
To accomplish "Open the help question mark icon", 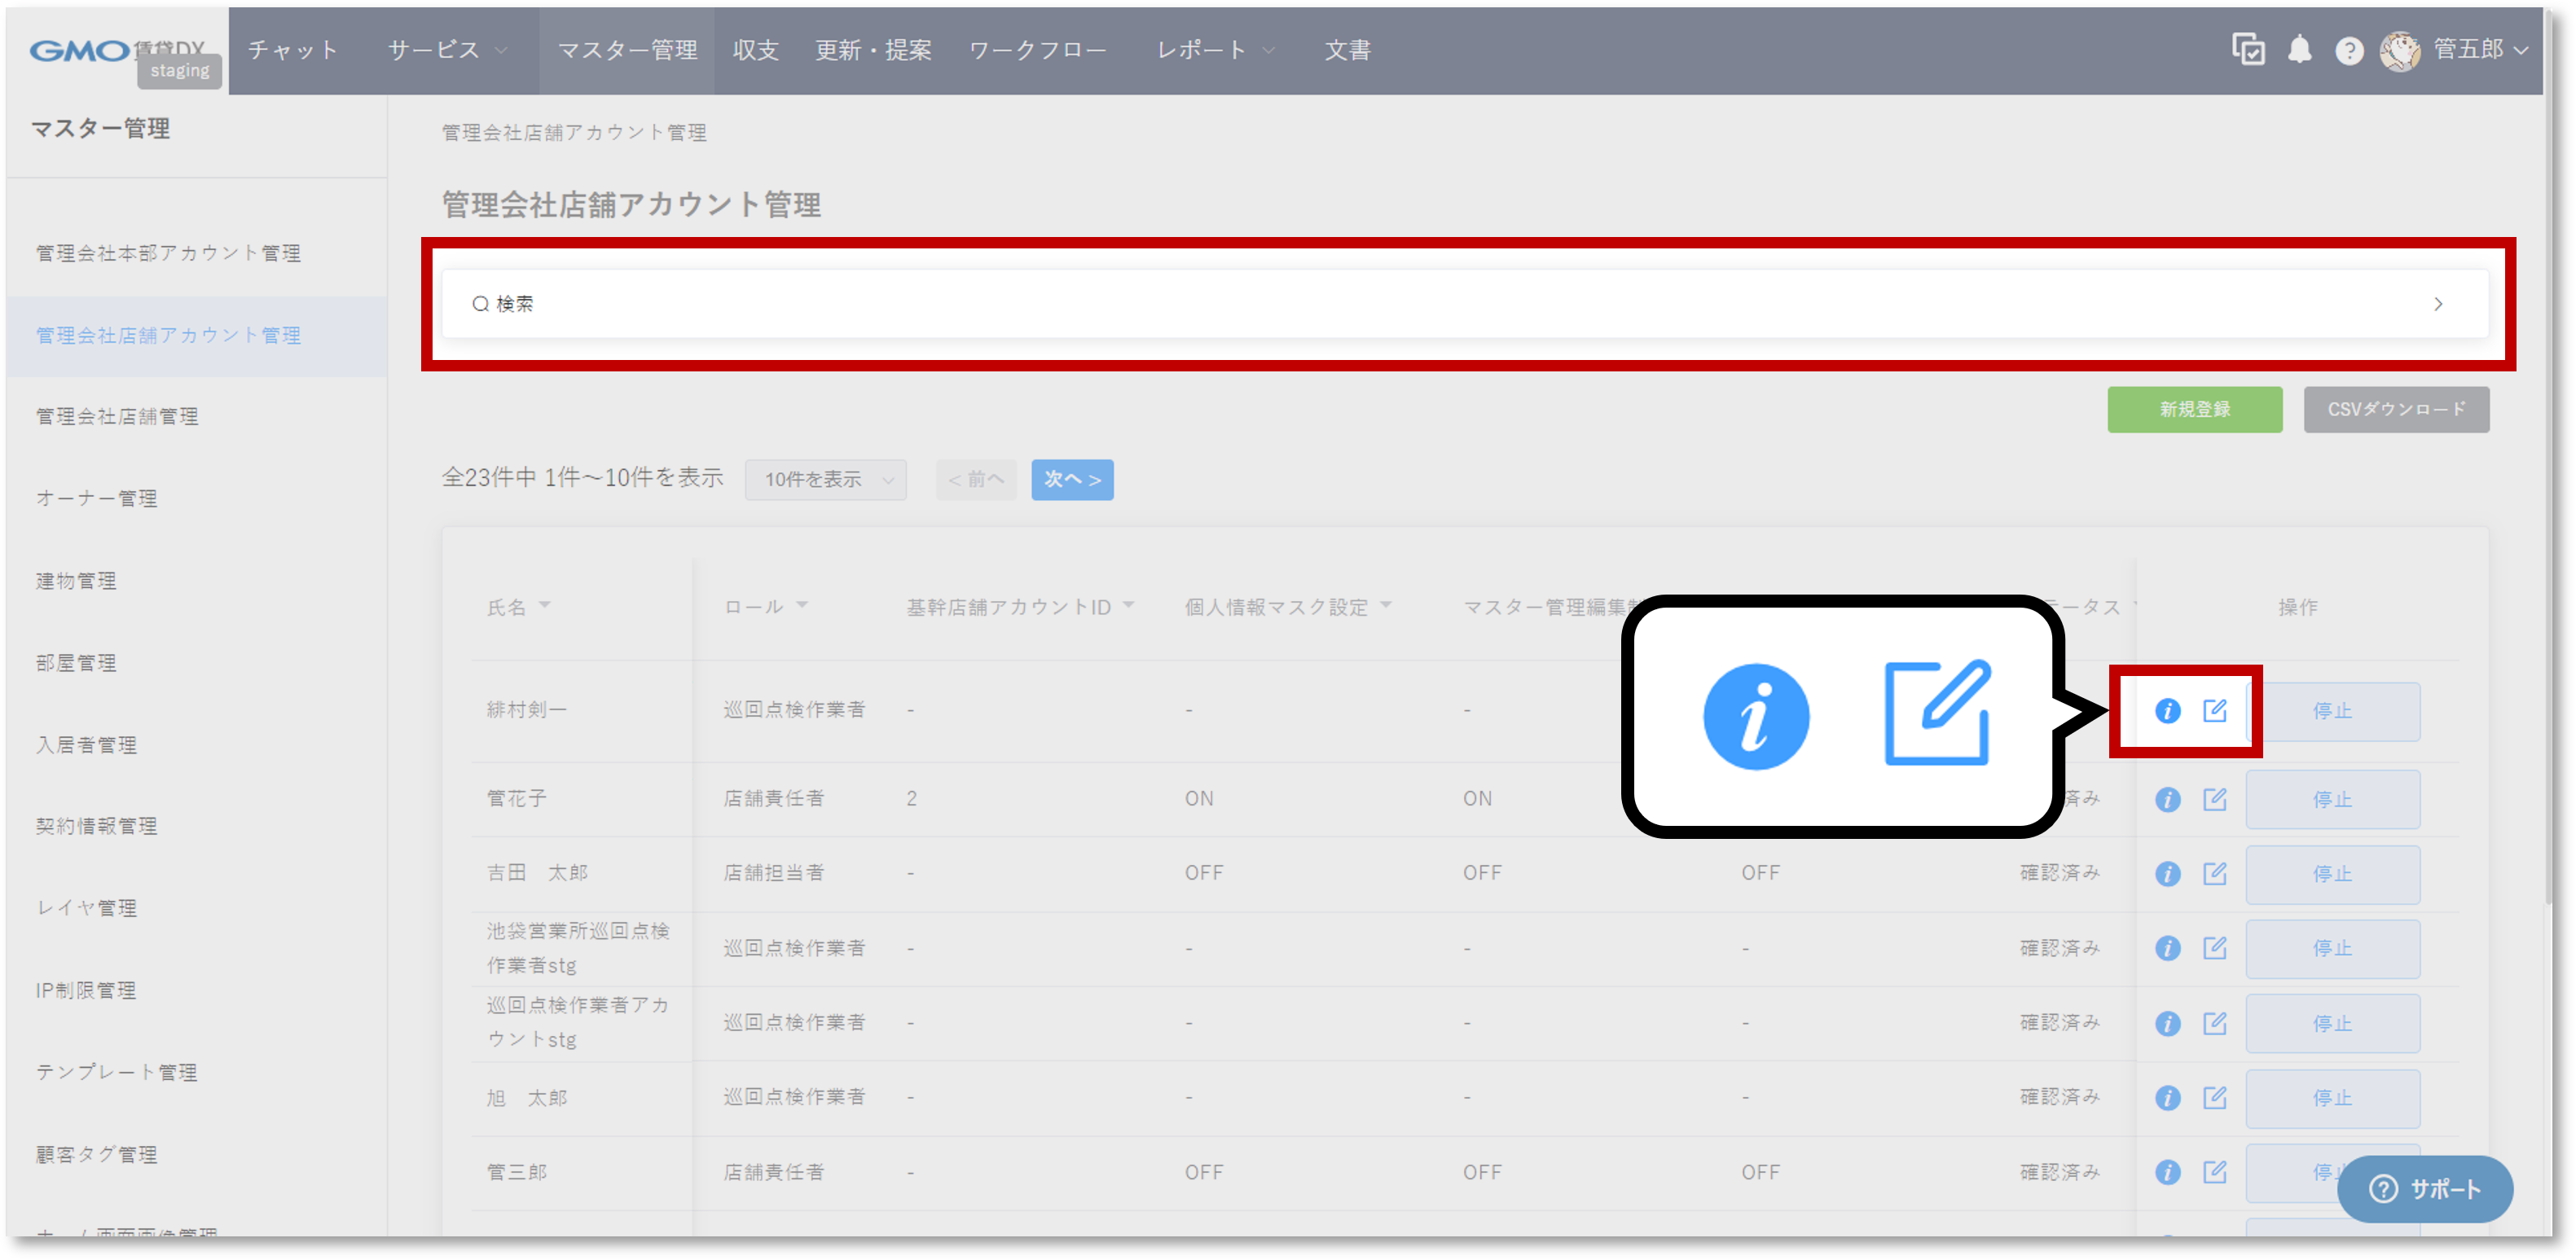I will [x=2349, y=50].
